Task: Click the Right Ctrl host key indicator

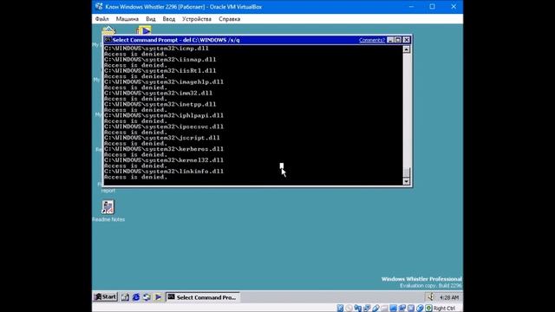Action: [x=444, y=309]
